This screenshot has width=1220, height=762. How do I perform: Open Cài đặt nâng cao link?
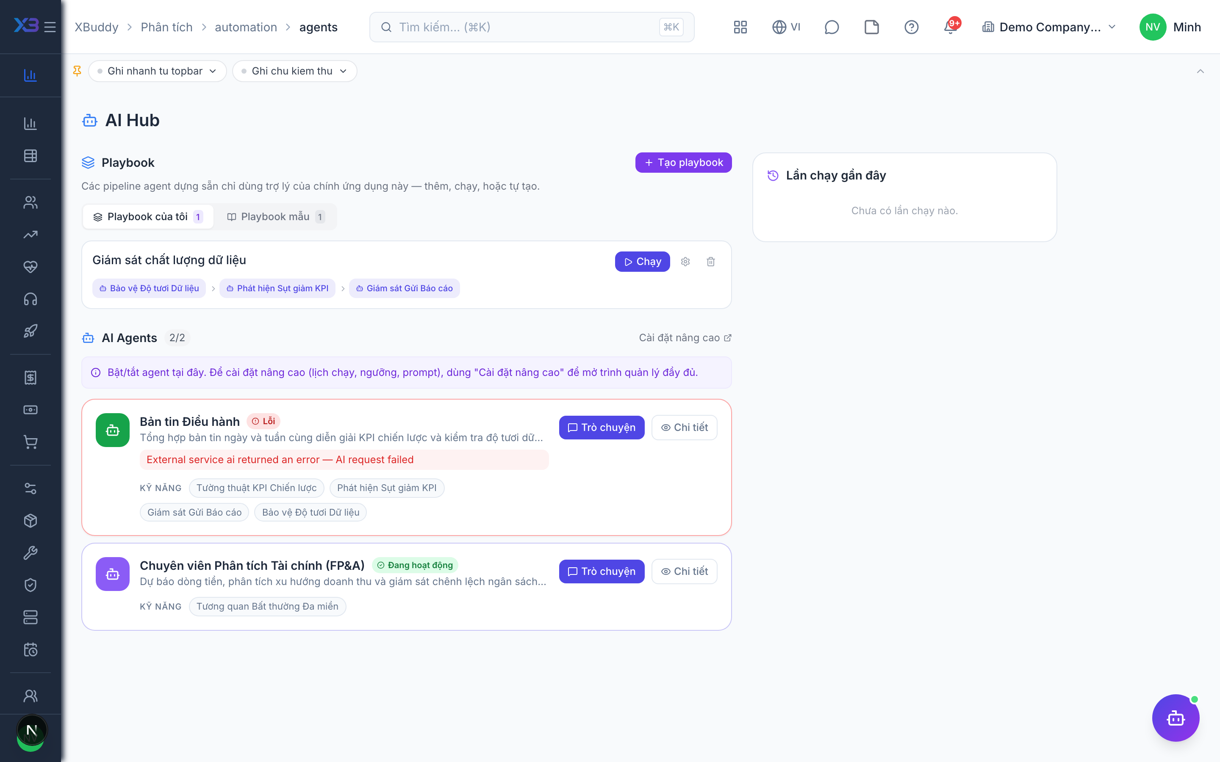pos(685,338)
